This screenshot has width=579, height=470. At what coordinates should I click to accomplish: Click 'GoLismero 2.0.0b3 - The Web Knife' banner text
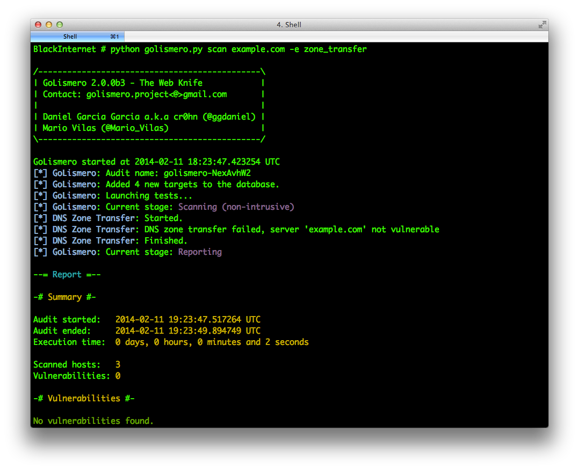tap(122, 83)
